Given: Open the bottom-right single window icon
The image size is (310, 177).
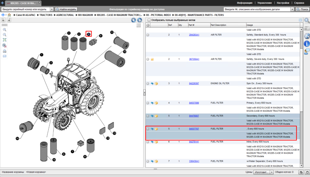Looking at the screenshot, I should point(307,172).
